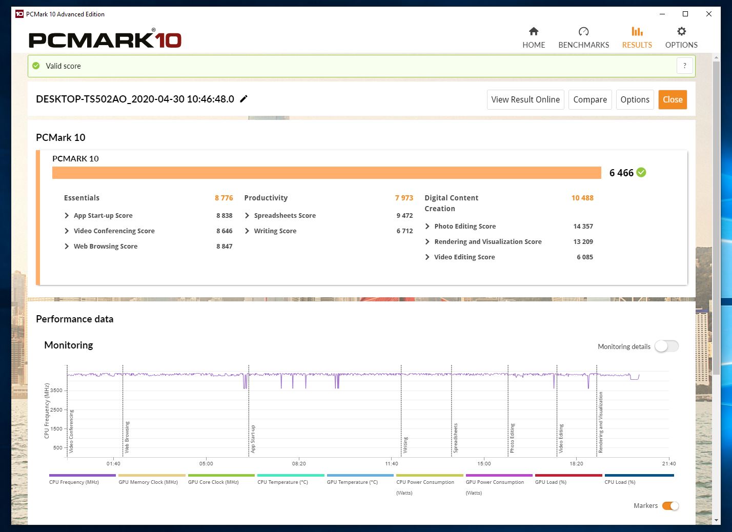Click the App Start-up timeline marker
Screen dimensions: 732x532
pos(253,438)
